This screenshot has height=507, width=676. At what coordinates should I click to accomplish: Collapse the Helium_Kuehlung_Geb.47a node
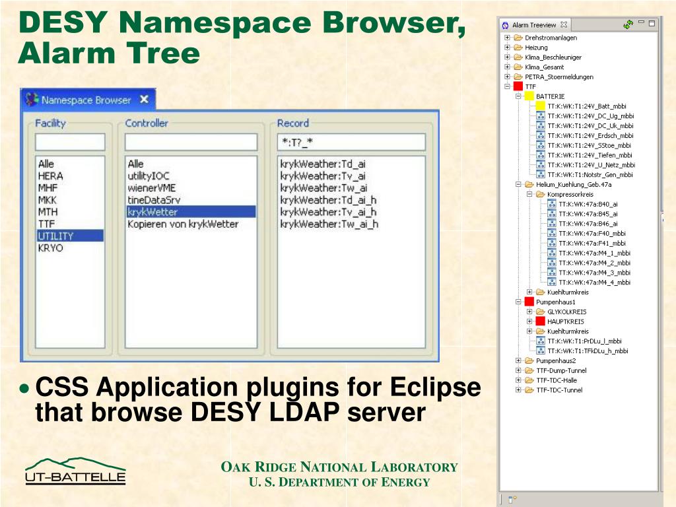pos(519,185)
